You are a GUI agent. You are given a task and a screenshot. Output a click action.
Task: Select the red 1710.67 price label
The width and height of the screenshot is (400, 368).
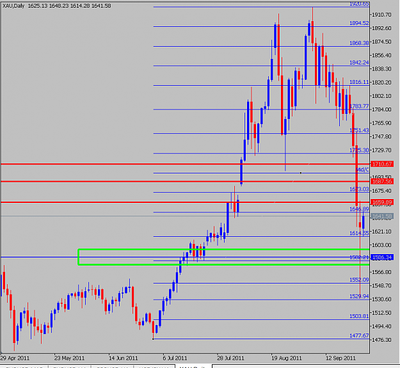pyautogui.click(x=382, y=164)
